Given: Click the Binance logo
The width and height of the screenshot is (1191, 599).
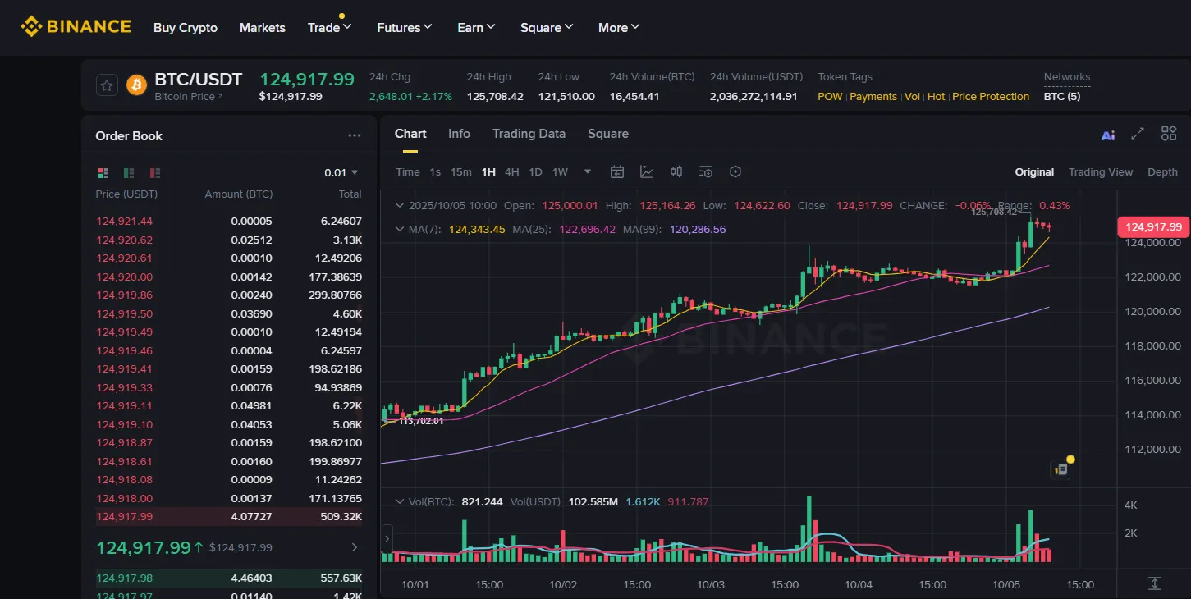Looking at the screenshot, I should click(76, 27).
